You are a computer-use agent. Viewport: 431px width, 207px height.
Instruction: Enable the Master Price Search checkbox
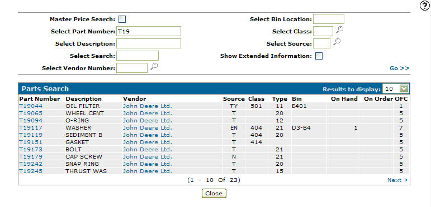click(122, 19)
